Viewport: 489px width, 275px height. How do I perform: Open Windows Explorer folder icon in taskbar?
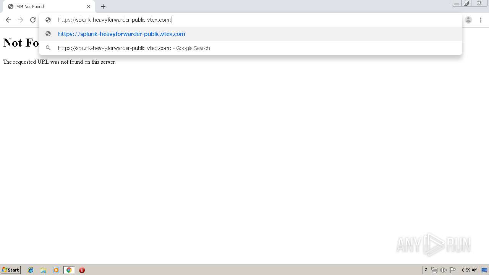point(43,270)
